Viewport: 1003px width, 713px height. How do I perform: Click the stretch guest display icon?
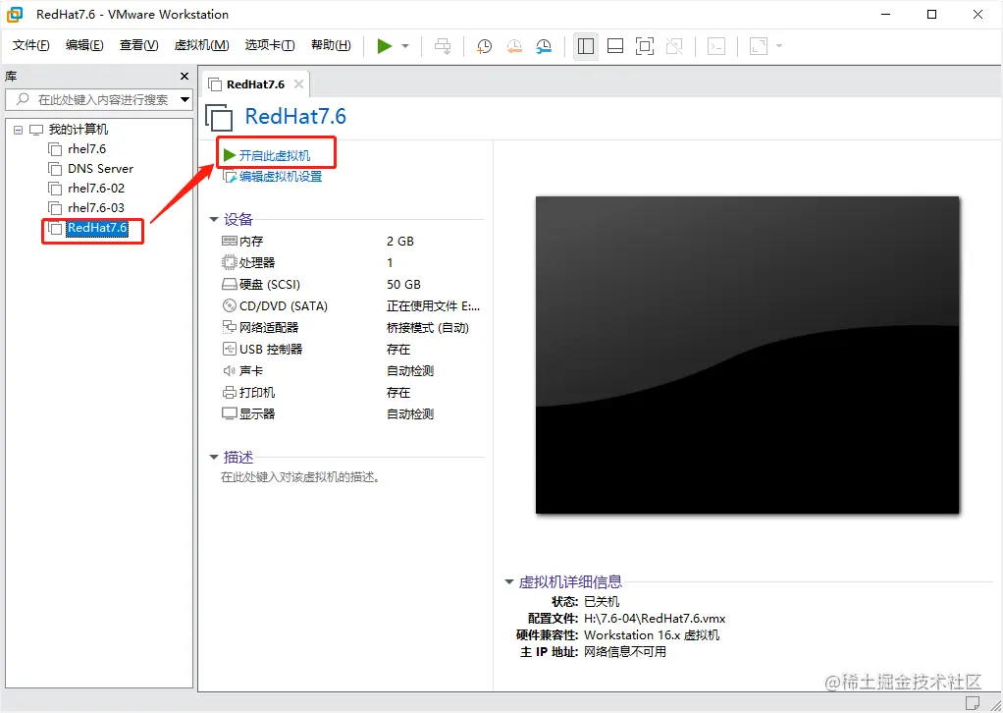[759, 46]
